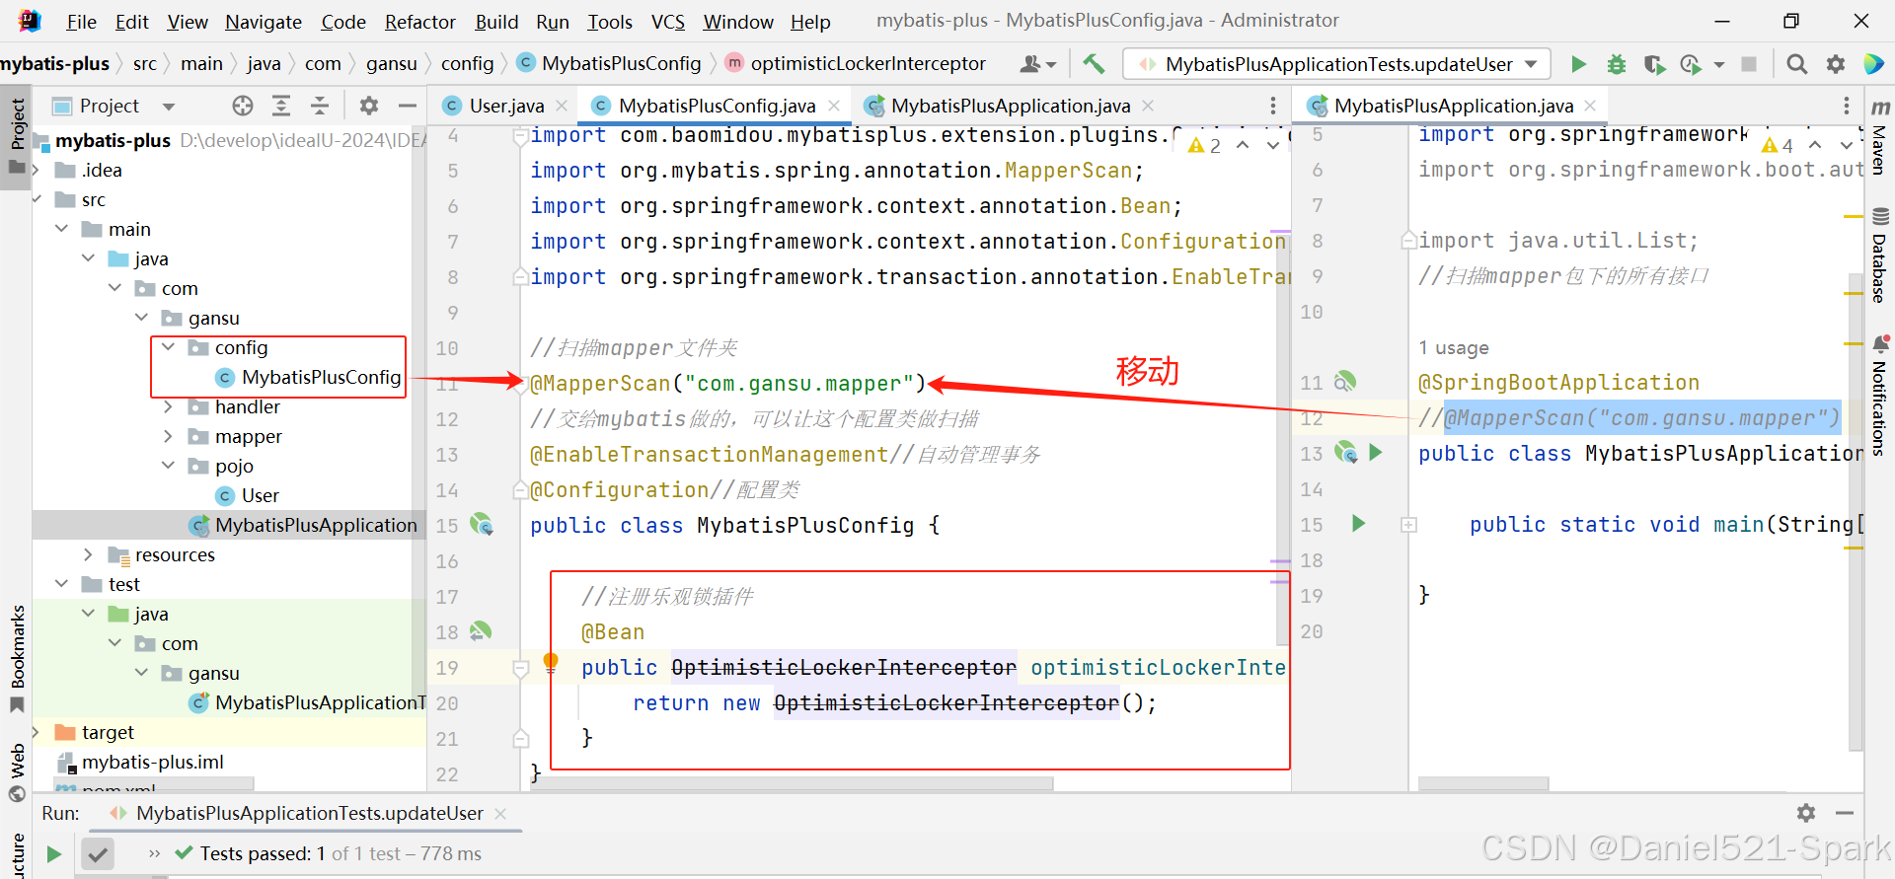The height and width of the screenshot is (879, 1895).
Task: Close the Run tab MybatisPlusApplicationTests.updateUser
Action: coord(500,813)
